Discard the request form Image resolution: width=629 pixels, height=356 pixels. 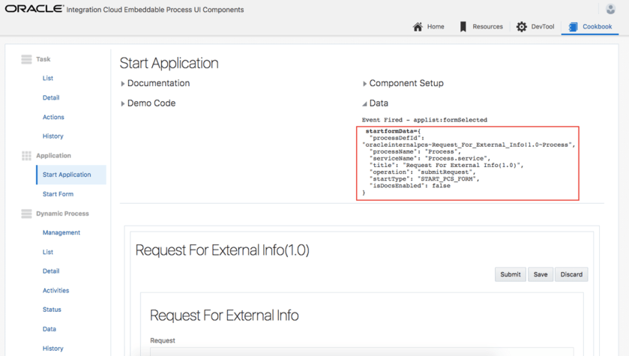point(571,274)
